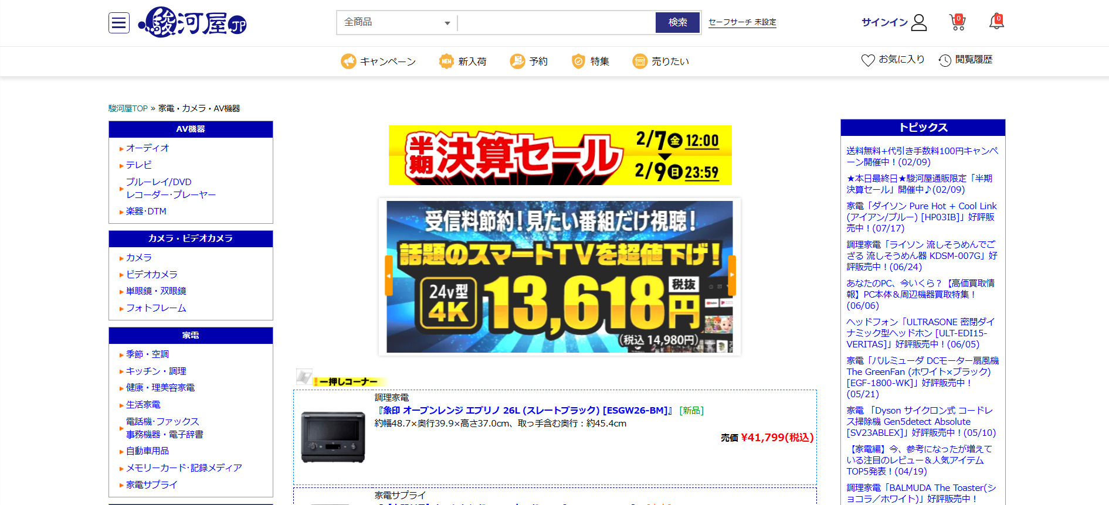Open the notifications bell icon

click(x=996, y=22)
